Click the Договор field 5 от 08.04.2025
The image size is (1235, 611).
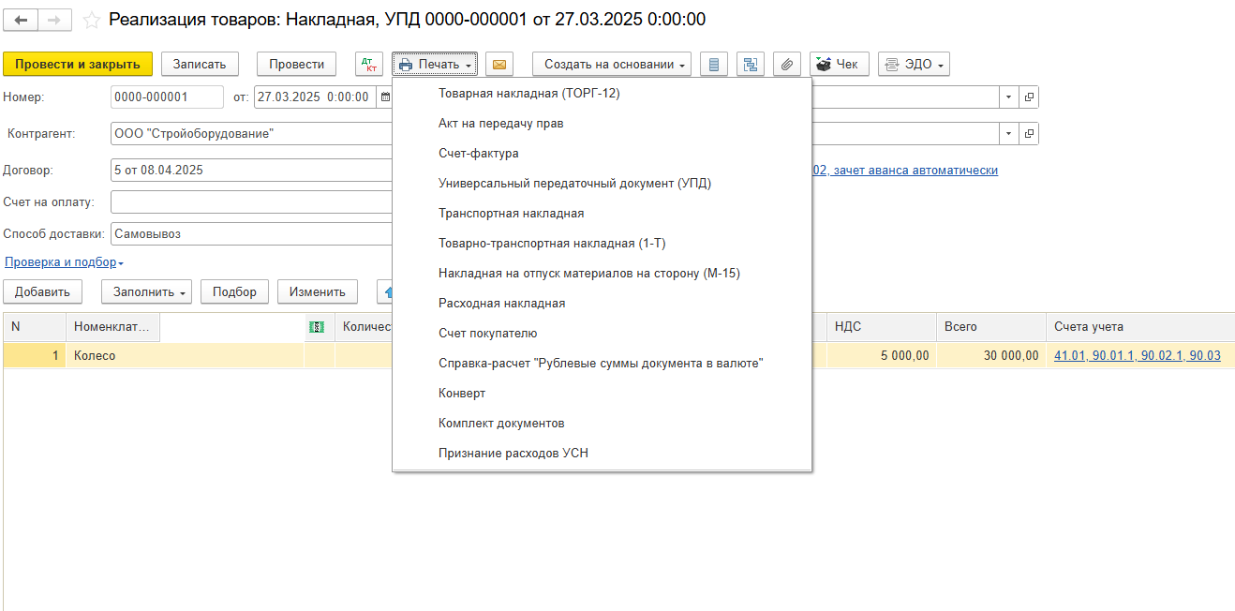click(x=251, y=171)
